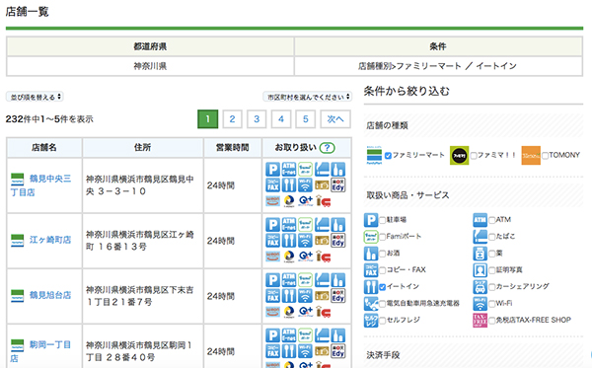Viewport: 592px width, 368px height.
Task: Open the 江ヶ崎町店 store link
Action: (50, 240)
